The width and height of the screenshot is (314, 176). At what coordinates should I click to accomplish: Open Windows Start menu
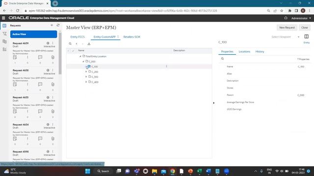(x=88, y=171)
